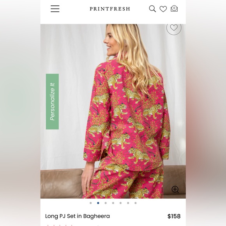Select the second carousel dot
Viewport: 226px width, 226px height.
98,203
